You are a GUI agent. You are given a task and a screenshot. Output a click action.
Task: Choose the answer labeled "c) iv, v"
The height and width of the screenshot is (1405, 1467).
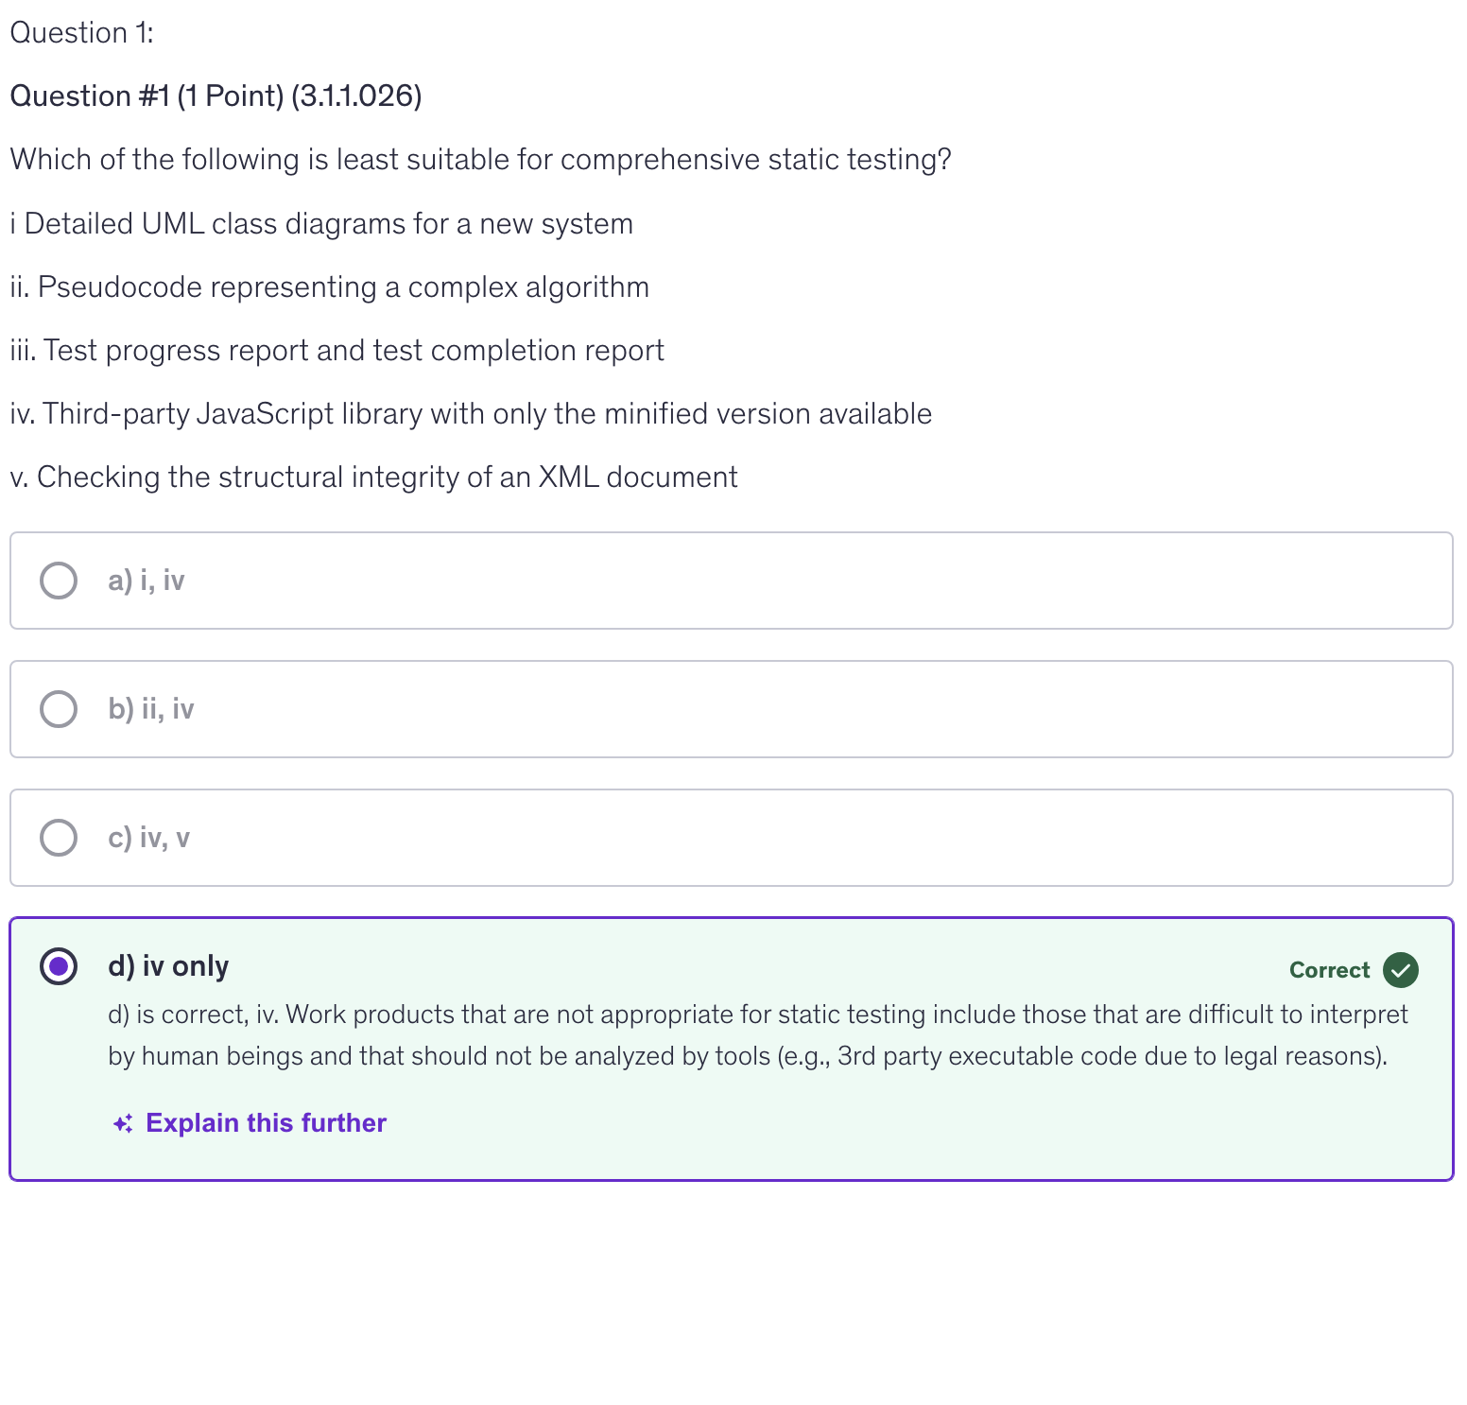[149, 838]
